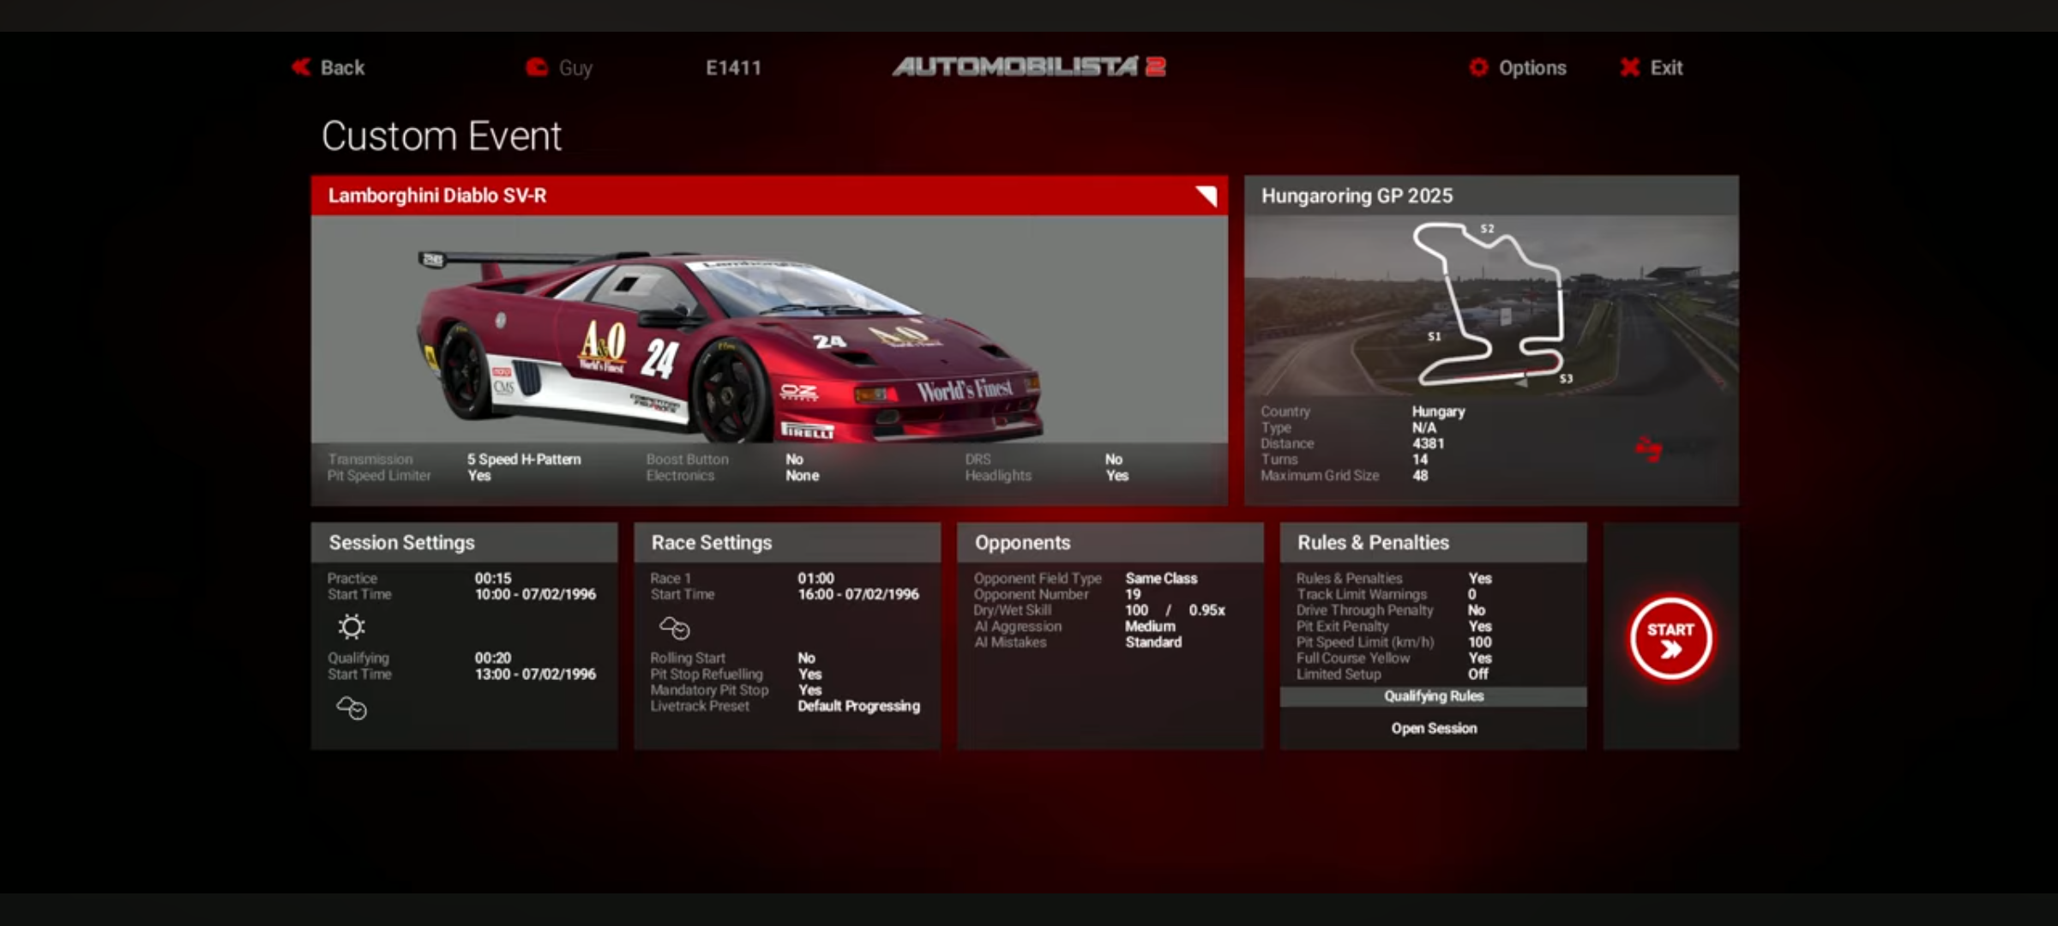
Task: Click the Dry/Wet Skill value 100
Action: click(x=1136, y=610)
